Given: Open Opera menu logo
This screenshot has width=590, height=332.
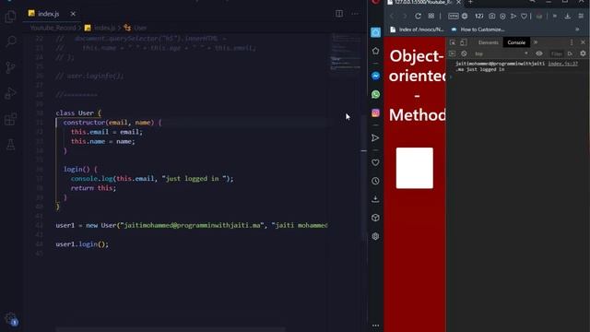Looking at the screenshot, I should pyautogui.click(x=375, y=2).
